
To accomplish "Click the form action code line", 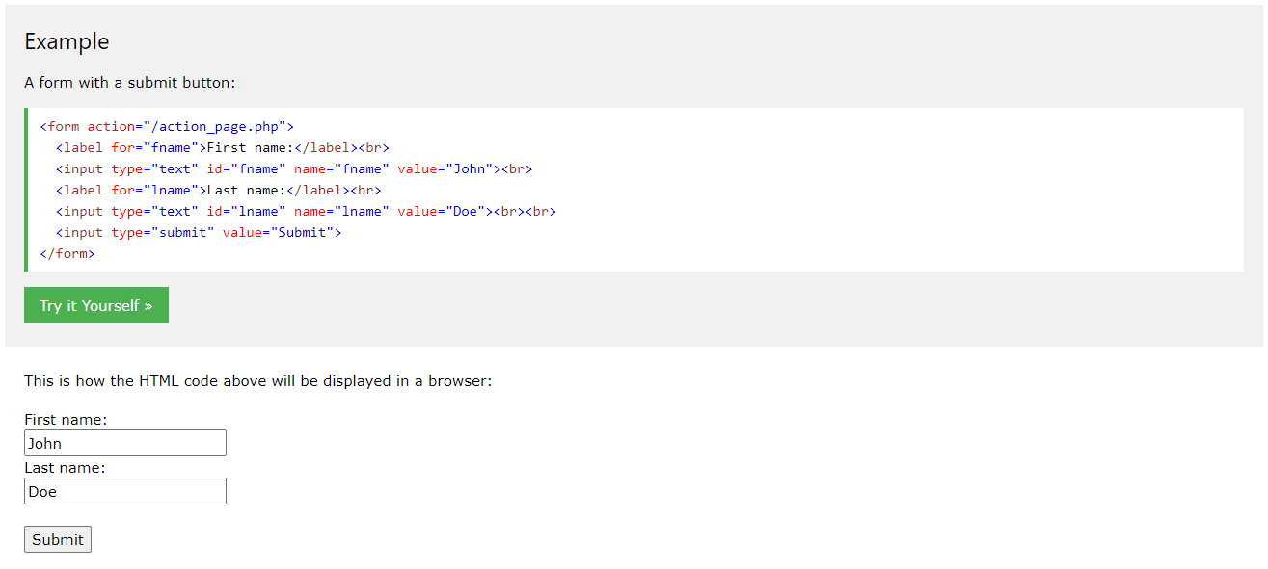I will (167, 125).
